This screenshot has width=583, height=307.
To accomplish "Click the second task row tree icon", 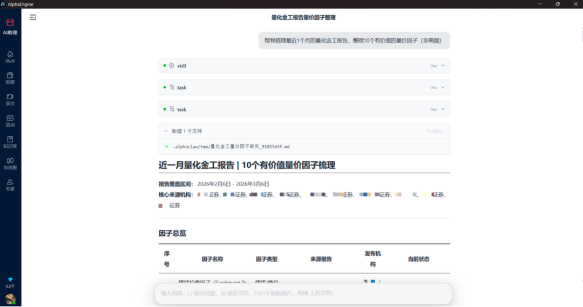I will click(x=172, y=110).
